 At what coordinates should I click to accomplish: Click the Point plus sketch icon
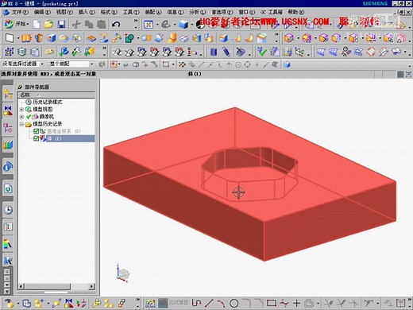[x=296, y=303]
